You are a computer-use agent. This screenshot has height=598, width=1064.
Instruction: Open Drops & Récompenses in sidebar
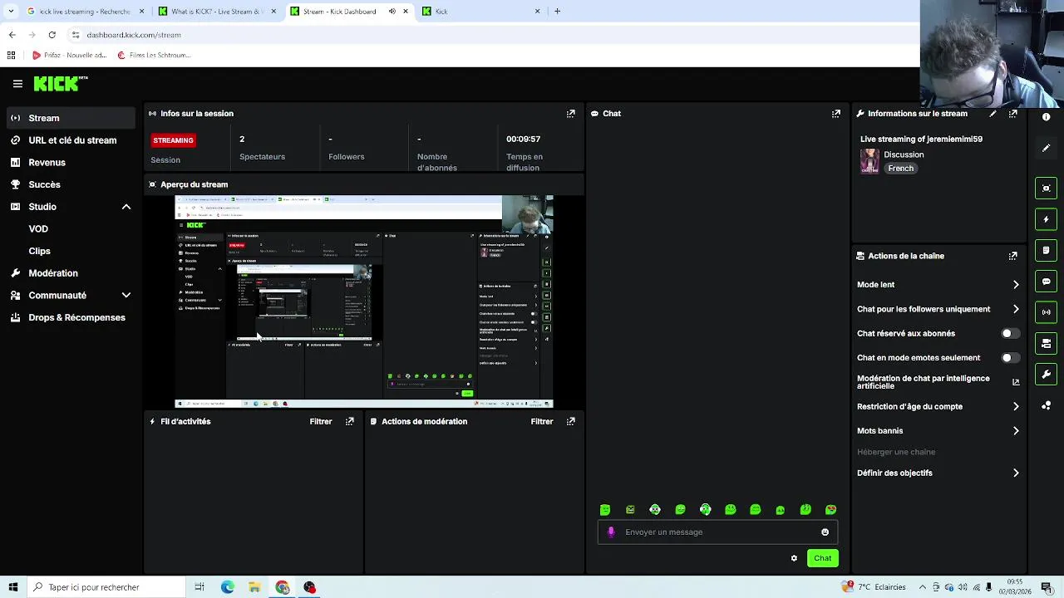(71, 317)
